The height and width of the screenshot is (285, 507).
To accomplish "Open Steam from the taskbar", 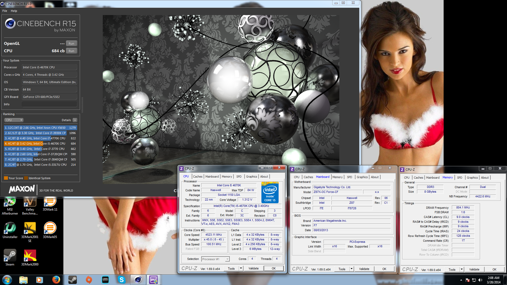I will [x=72, y=280].
